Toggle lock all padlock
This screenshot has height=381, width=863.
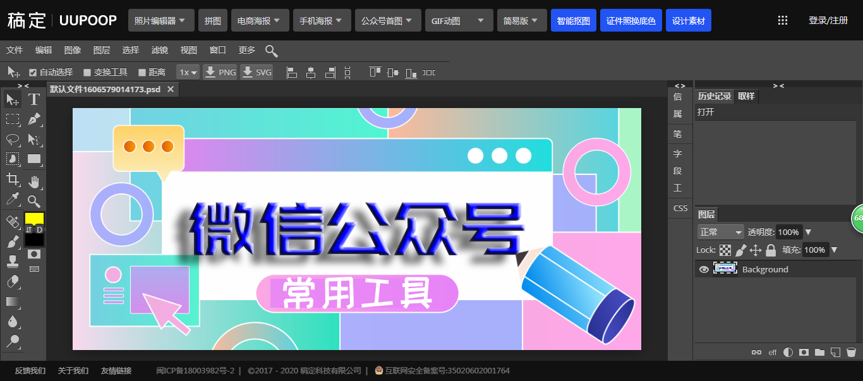(x=770, y=250)
